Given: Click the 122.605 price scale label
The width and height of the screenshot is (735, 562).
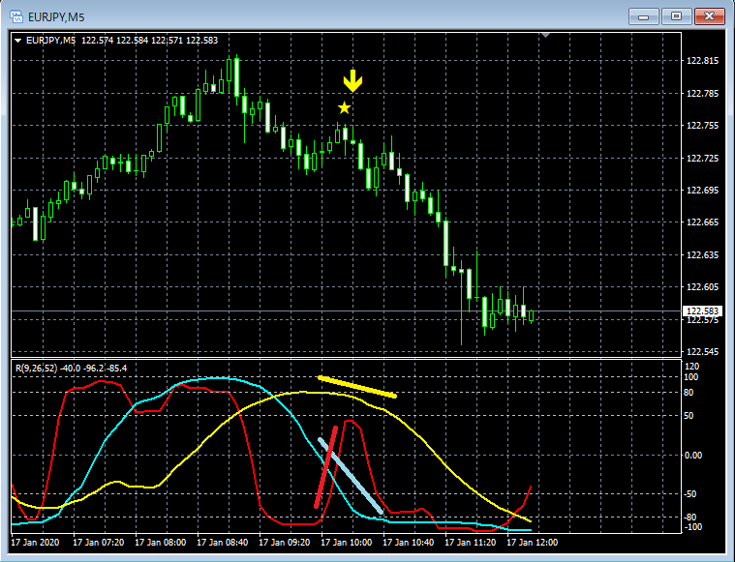Looking at the screenshot, I should pyautogui.click(x=702, y=286).
